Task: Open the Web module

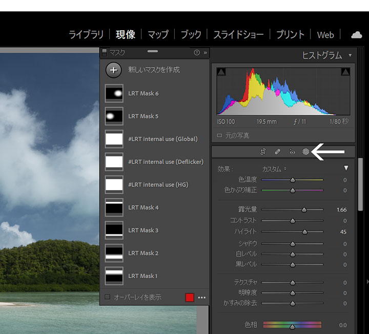Action: 325,35
